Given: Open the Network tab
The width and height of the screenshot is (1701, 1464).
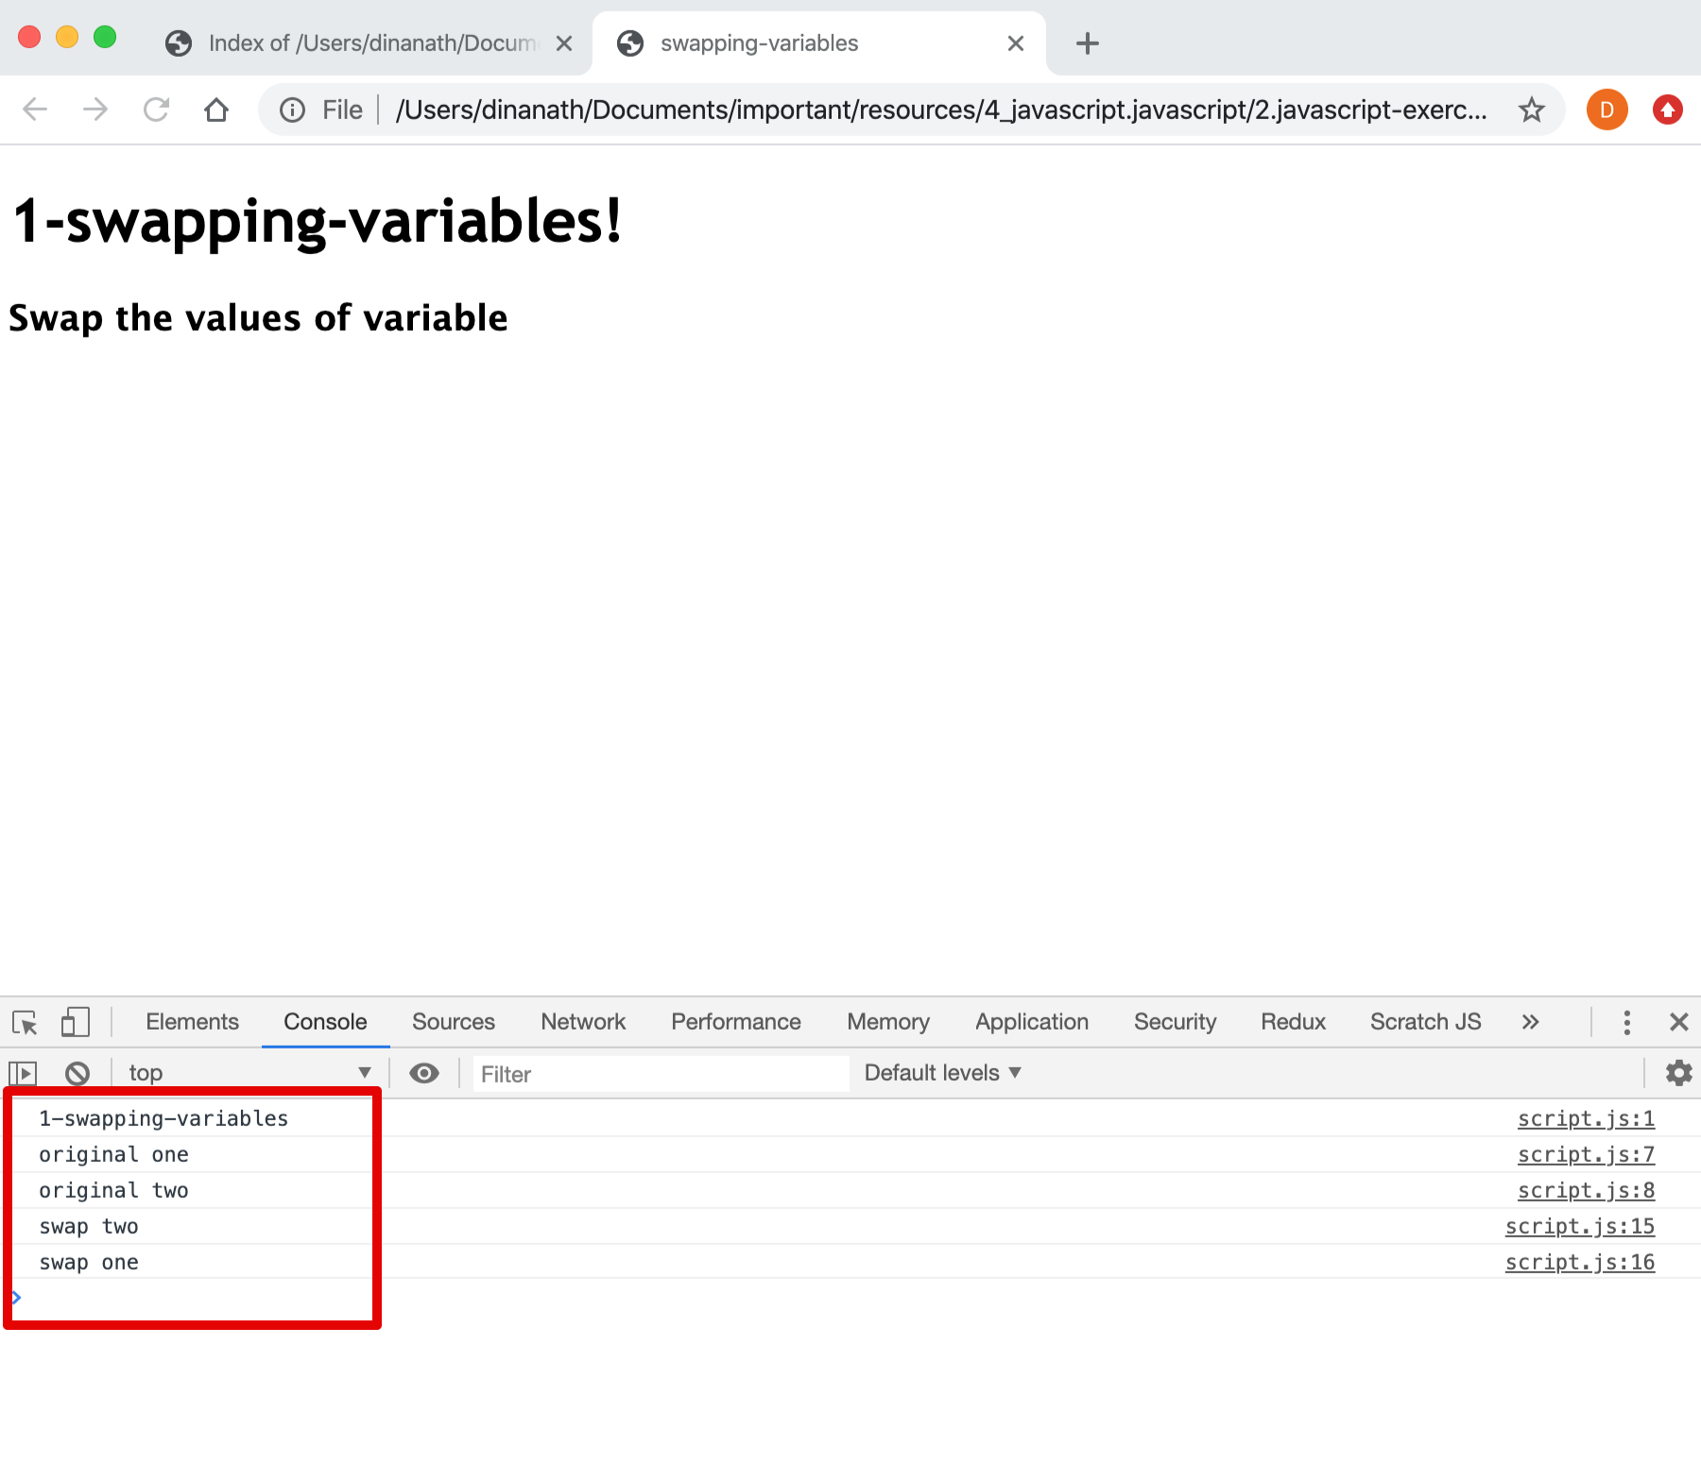Looking at the screenshot, I should [583, 1022].
